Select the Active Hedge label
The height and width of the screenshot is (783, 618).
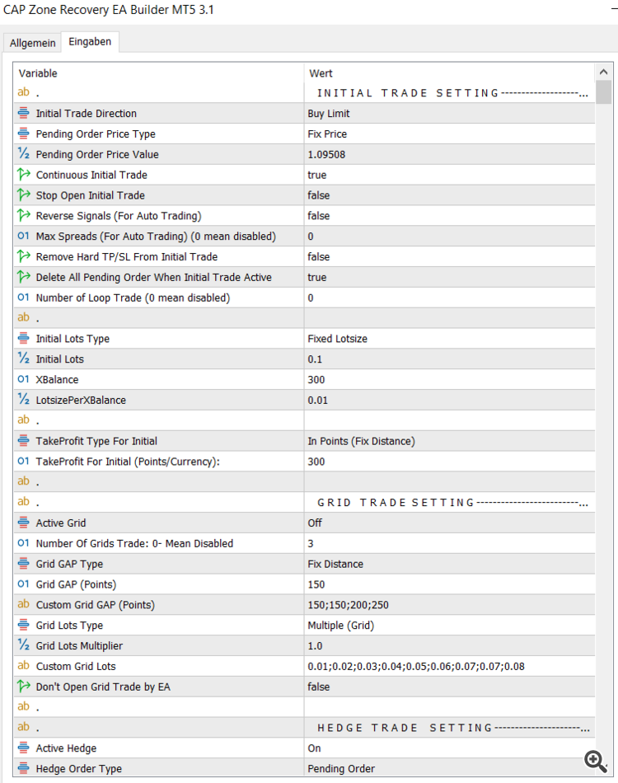click(x=66, y=748)
